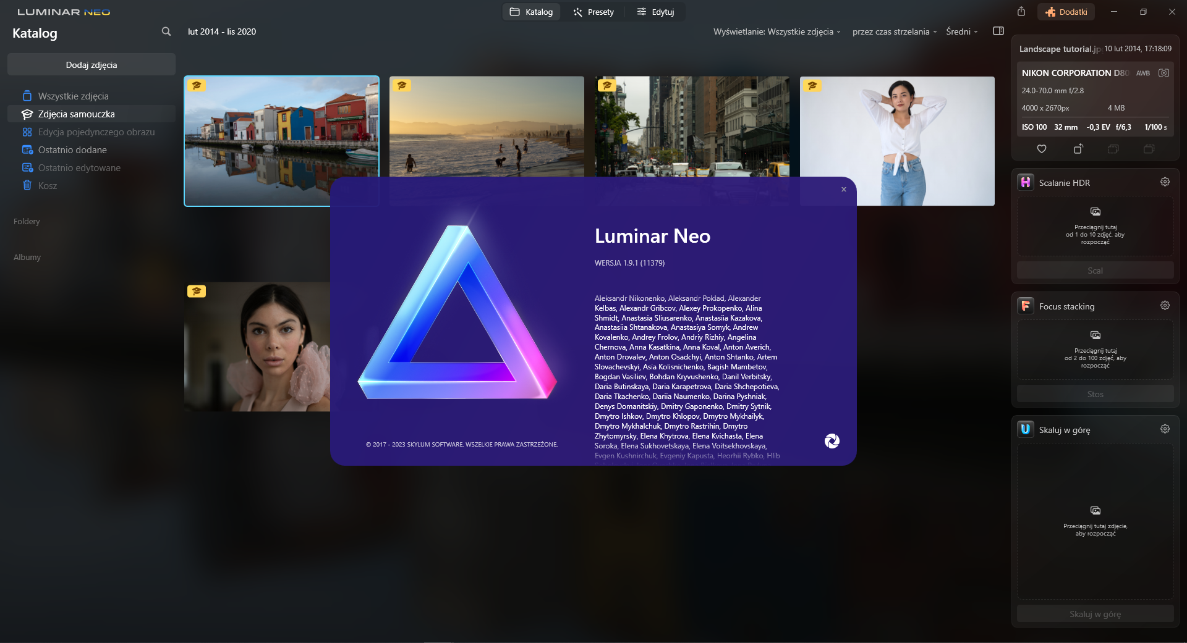This screenshot has width=1187, height=643.
Task: Select Edycja pojedynczego obrazu in sidebar
Action: coord(91,132)
